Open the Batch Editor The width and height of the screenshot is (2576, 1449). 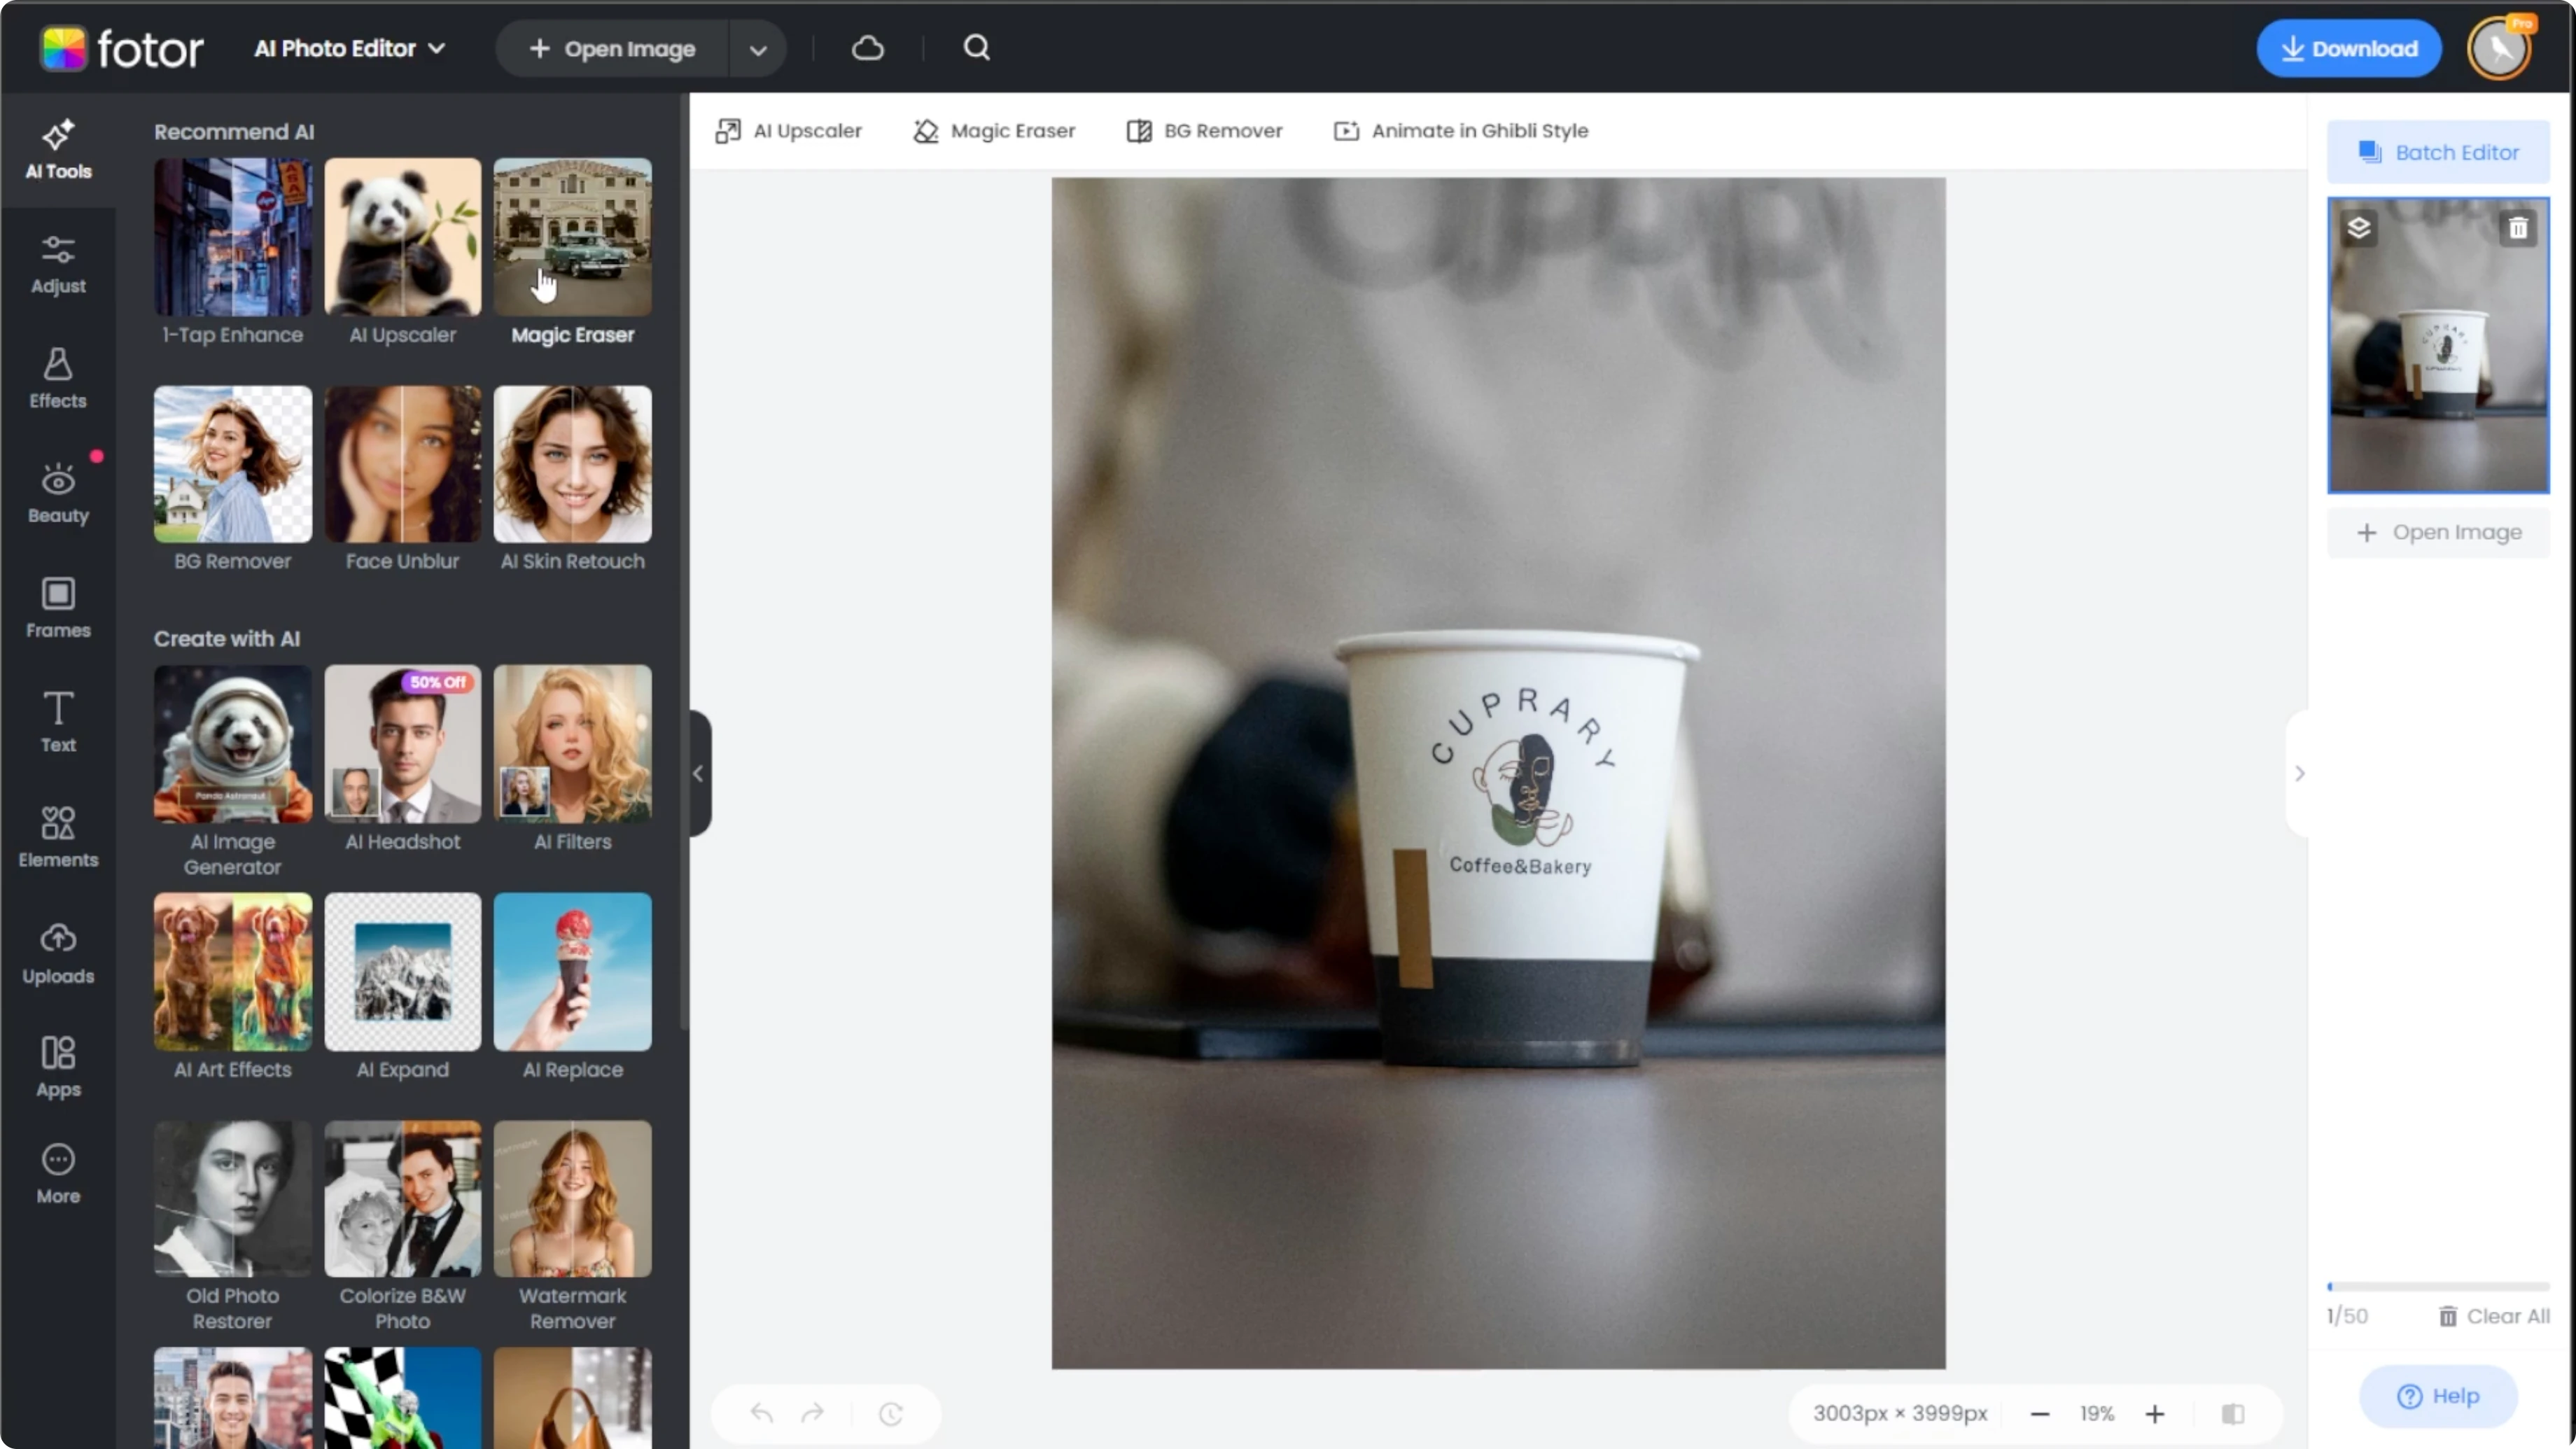tap(2438, 152)
